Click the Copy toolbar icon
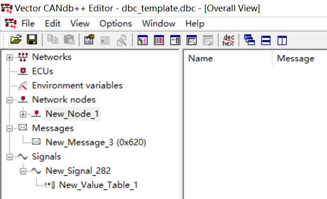The width and height of the screenshot is (327, 199). 53,39
